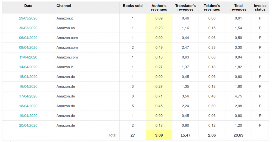Open the 19/04/2020 date link
The width and height of the screenshot is (272, 142).
coord(28,116)
